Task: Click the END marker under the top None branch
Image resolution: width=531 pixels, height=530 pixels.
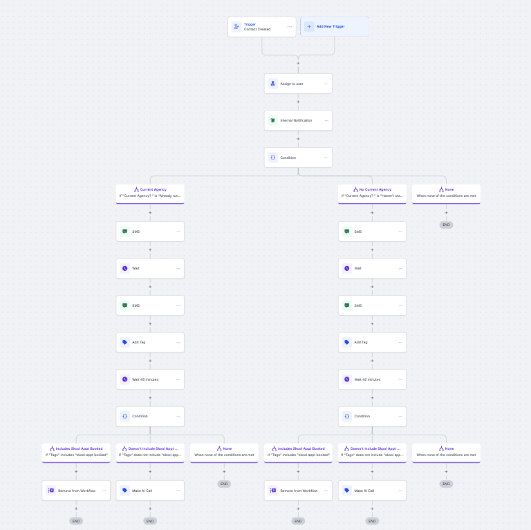Action: click(446, 225)
